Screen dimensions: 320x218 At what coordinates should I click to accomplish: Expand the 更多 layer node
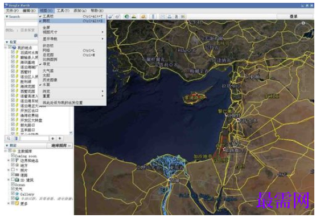(x=9, y=203)
